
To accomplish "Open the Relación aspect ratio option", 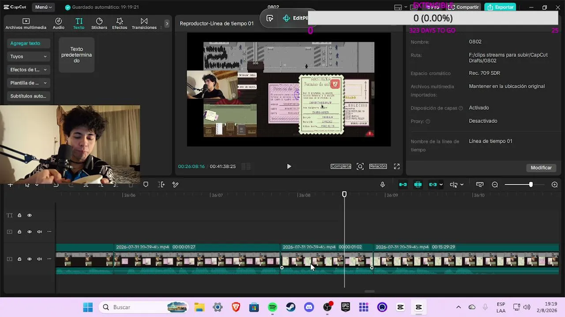I will (x=378, y=166).
